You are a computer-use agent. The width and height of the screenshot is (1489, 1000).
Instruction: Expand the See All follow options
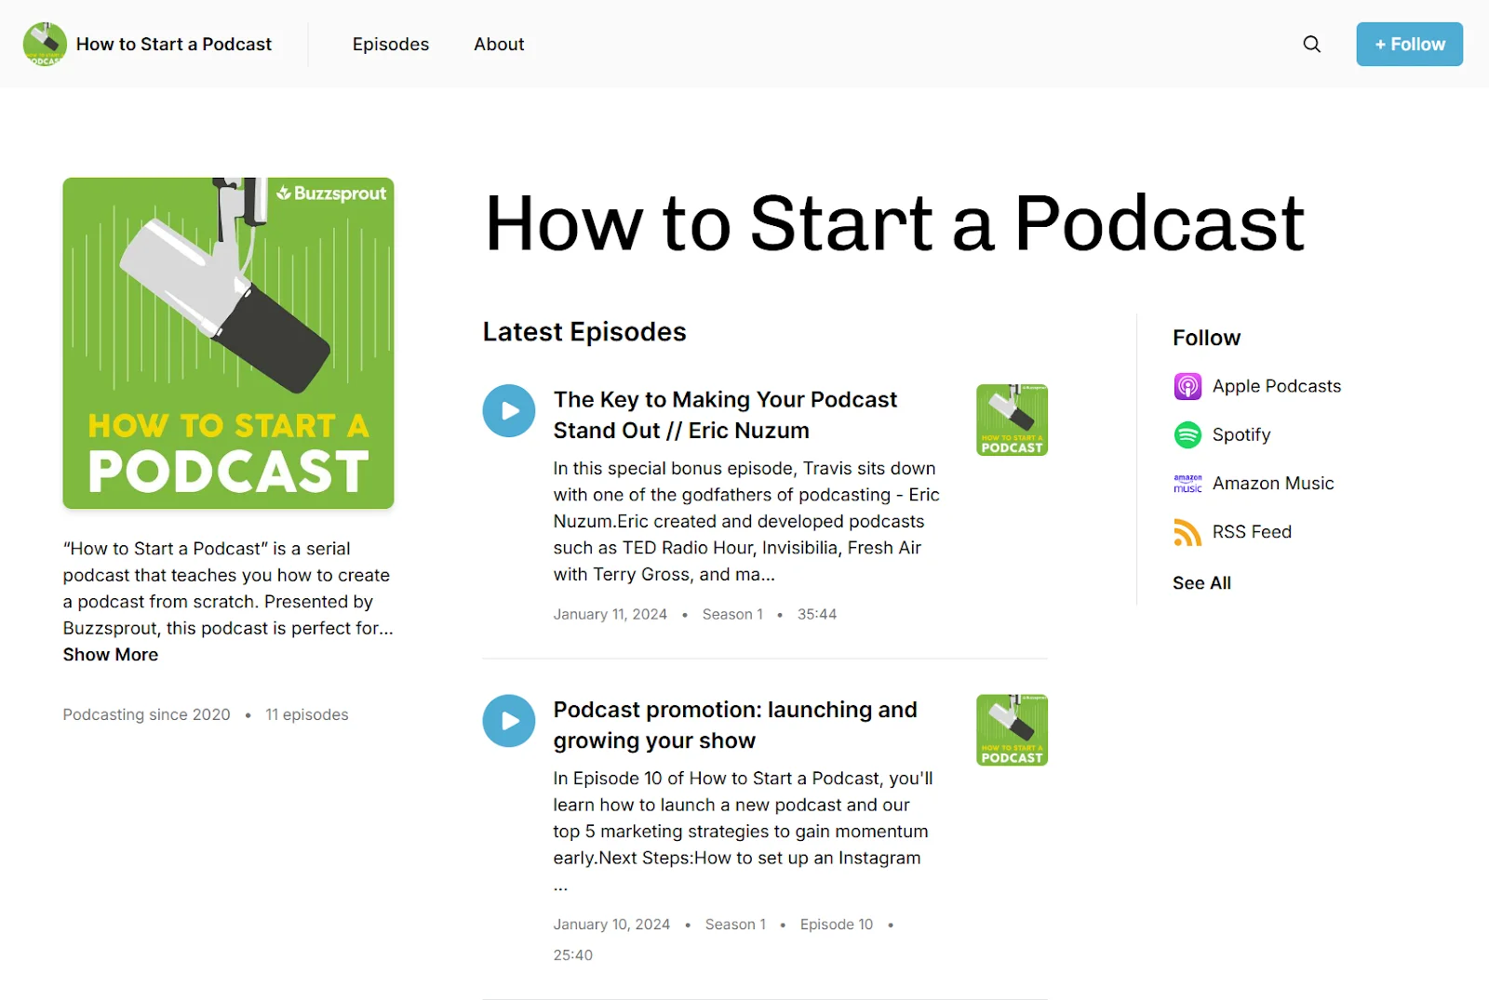pyautogui.click(x=1201, y=582)
